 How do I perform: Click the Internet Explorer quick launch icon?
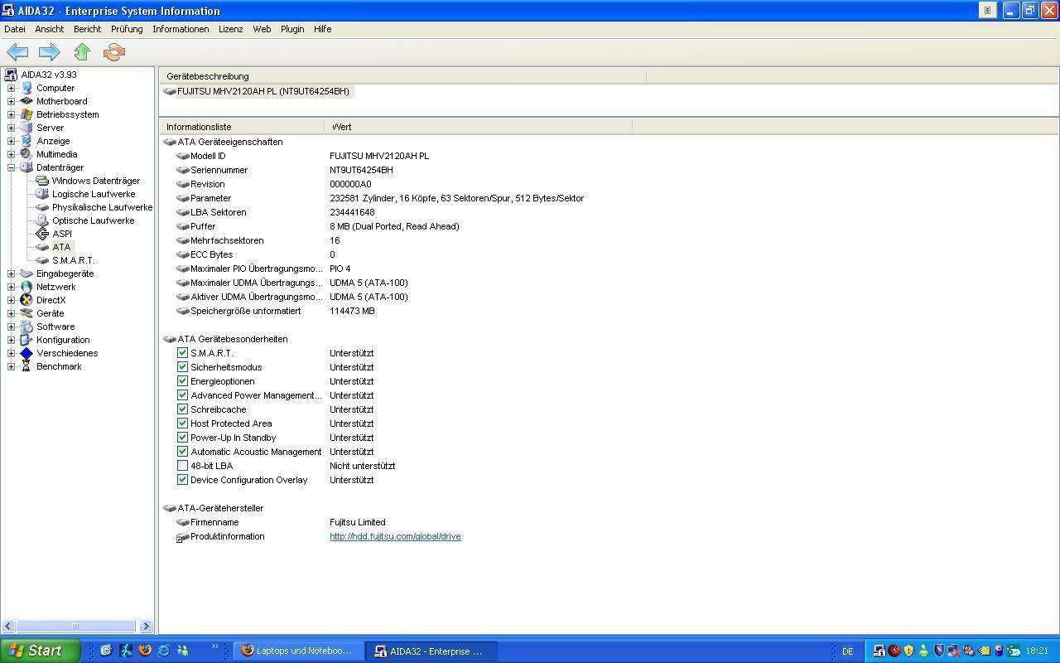164,651
